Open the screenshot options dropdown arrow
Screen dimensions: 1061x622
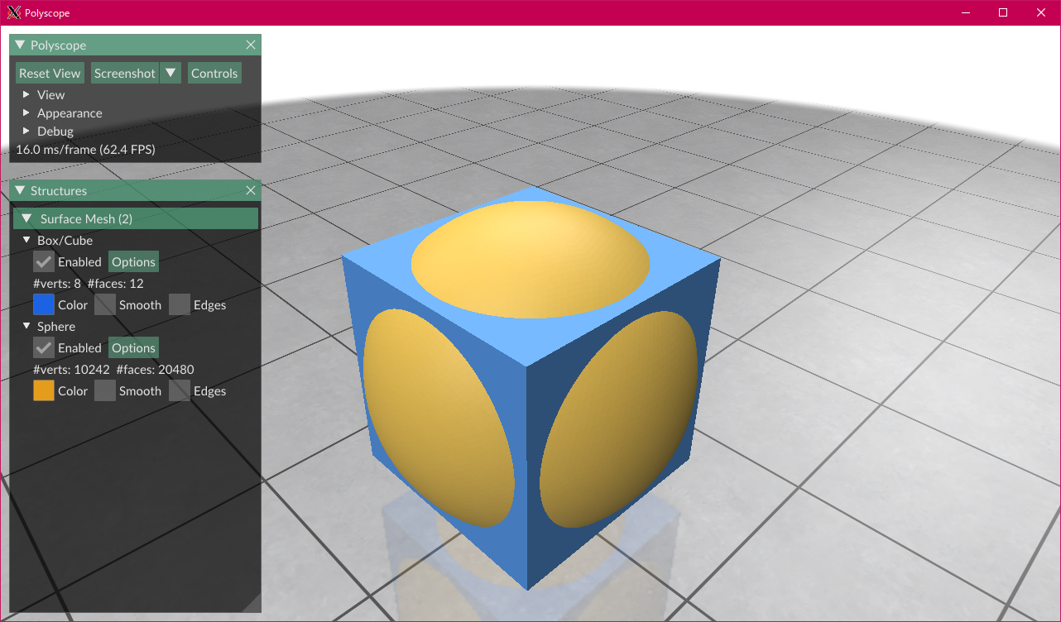170,73
